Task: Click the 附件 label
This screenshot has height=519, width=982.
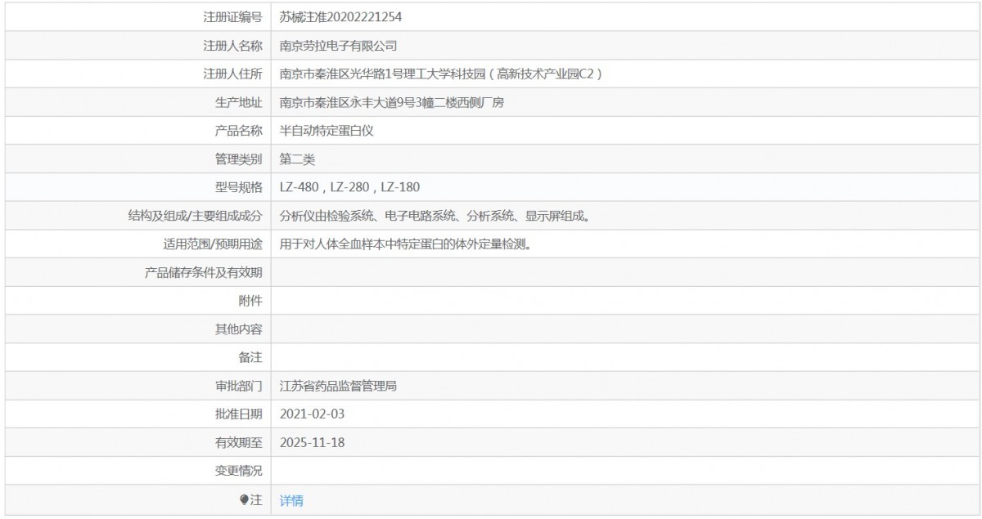Action: pyautogui.click(x=250, y=301)
